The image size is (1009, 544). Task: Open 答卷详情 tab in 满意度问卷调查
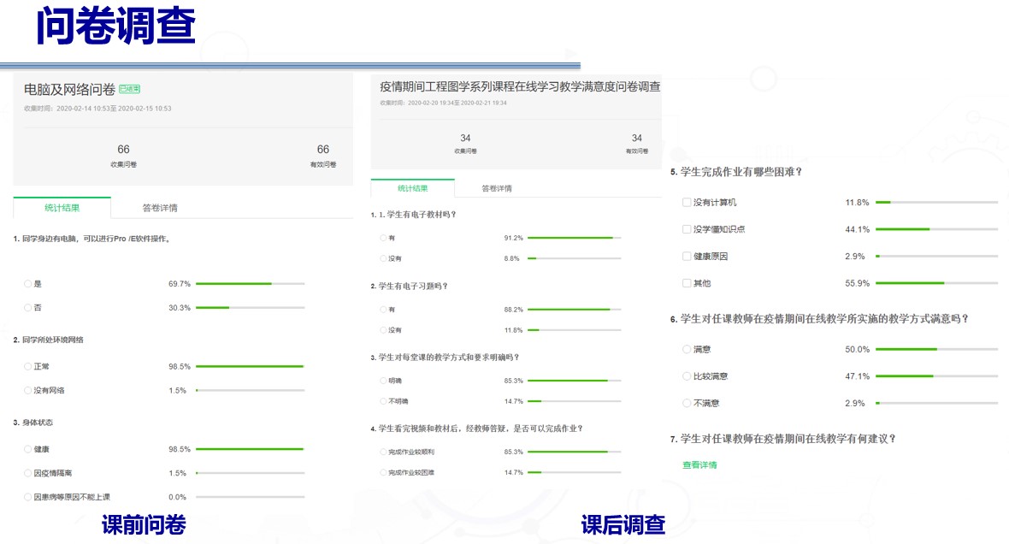pos(496,188)
